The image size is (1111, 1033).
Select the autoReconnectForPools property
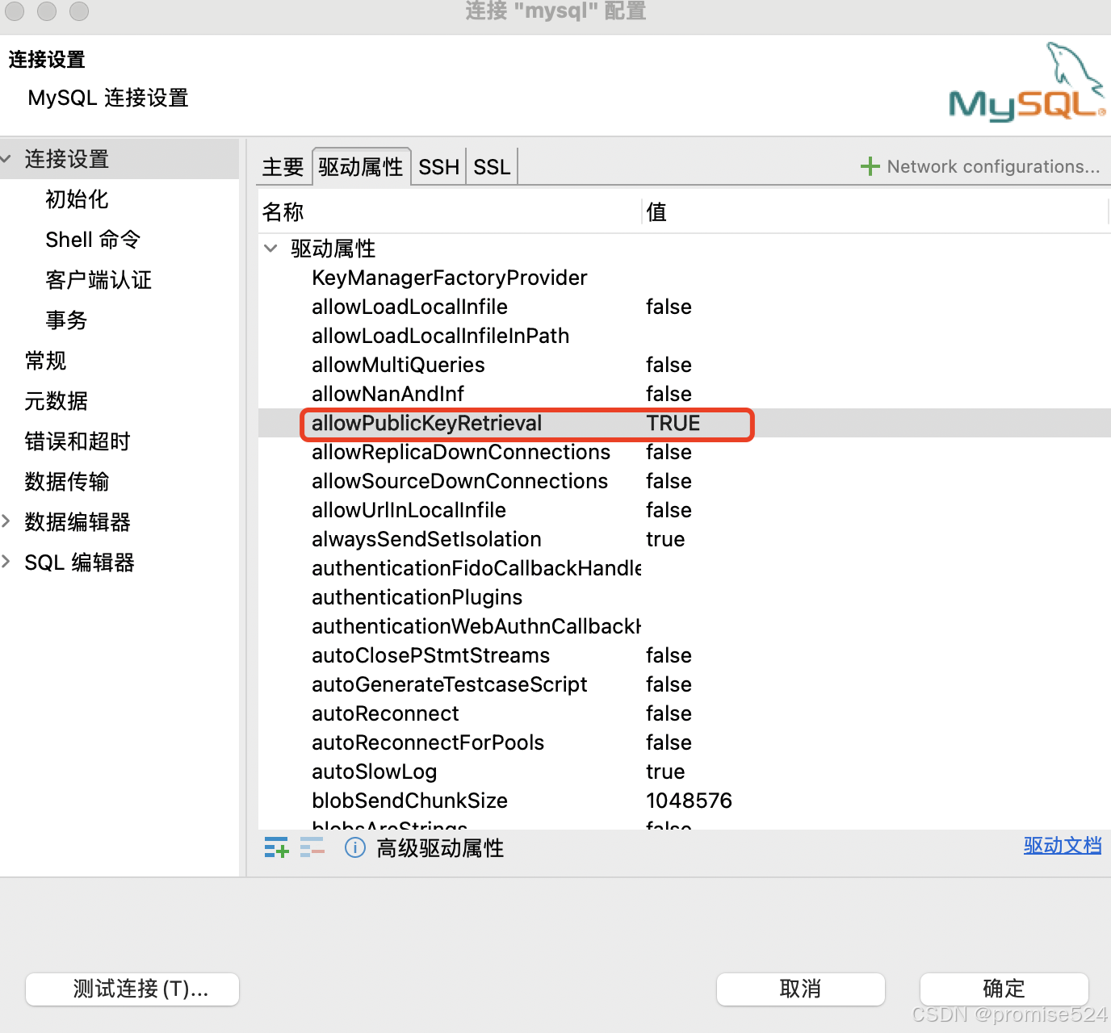coord(428,742)
